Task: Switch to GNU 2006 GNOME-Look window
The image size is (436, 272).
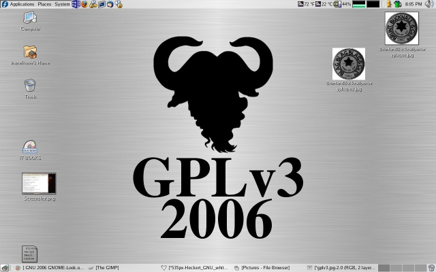Action: tap(50, 268)
